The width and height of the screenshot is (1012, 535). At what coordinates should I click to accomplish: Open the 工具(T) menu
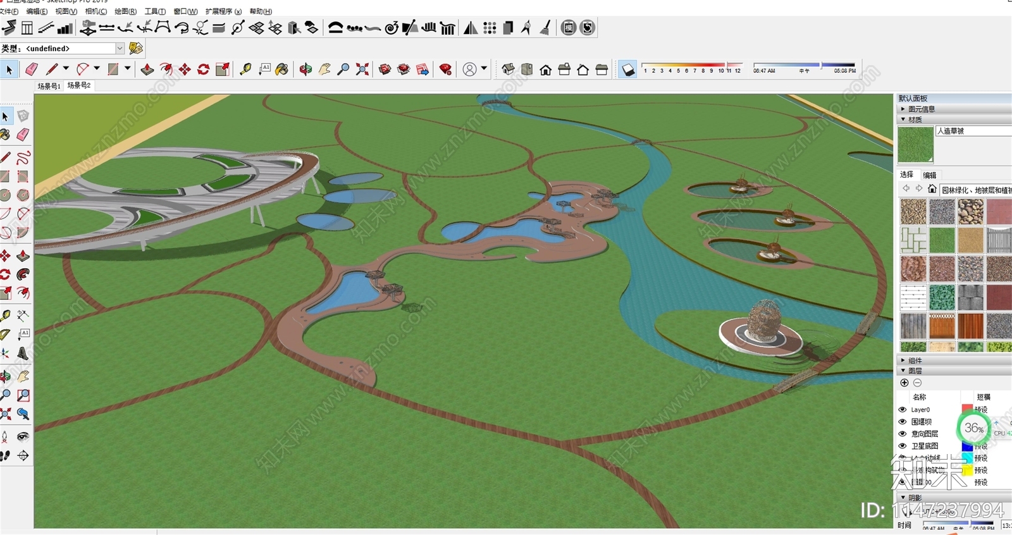(x=155, y=11)
